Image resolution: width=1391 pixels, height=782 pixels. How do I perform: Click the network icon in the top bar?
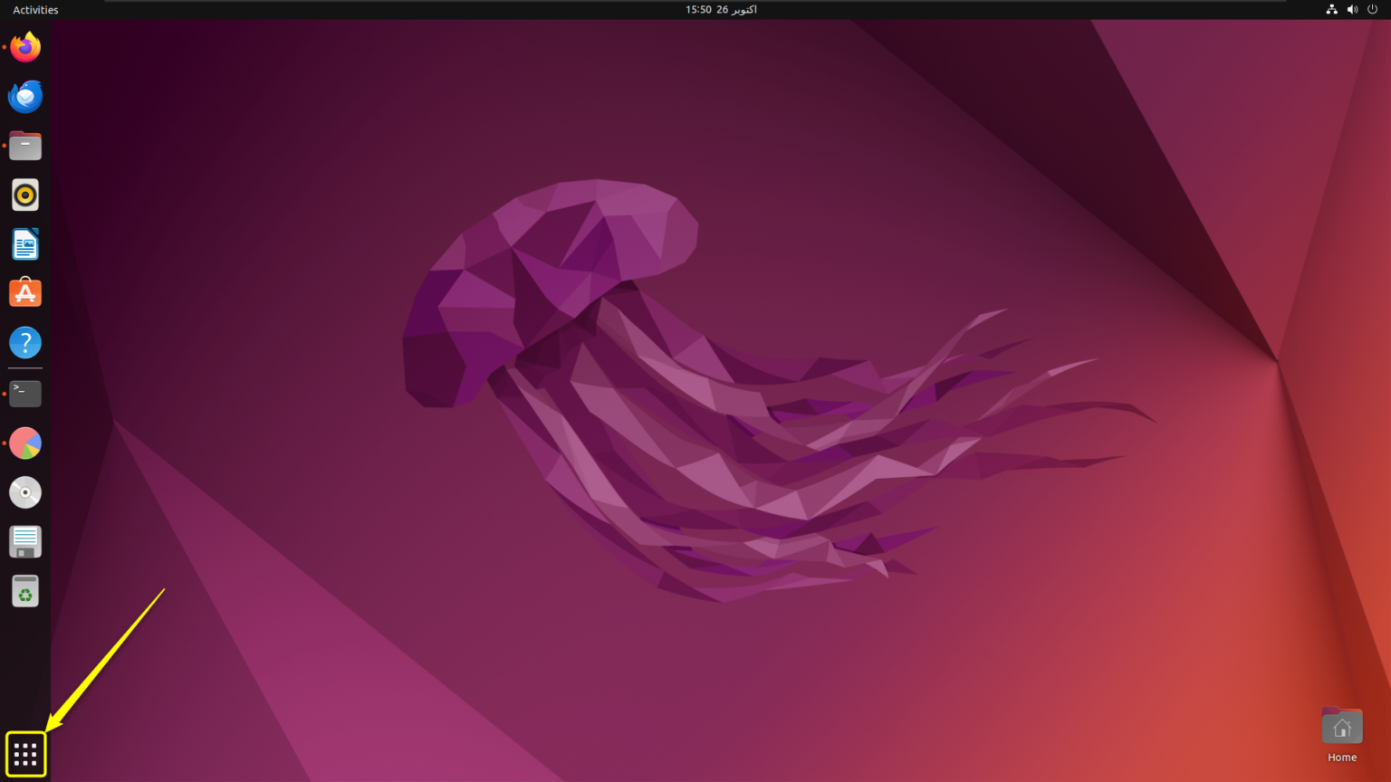coord(1331,9)
